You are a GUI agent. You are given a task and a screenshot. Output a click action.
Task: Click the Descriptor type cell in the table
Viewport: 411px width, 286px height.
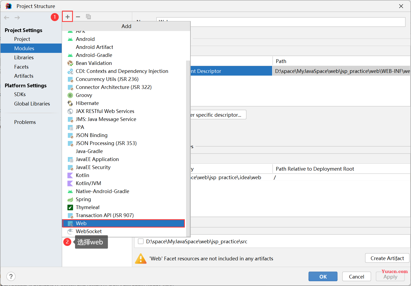pyautogui.click(x=231, y=71)
